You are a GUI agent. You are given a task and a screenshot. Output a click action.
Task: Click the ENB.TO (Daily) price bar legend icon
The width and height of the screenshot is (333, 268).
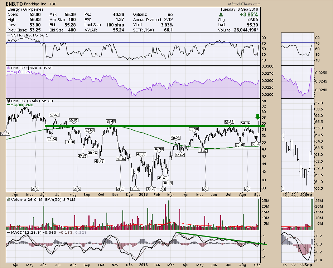point(9,101)
